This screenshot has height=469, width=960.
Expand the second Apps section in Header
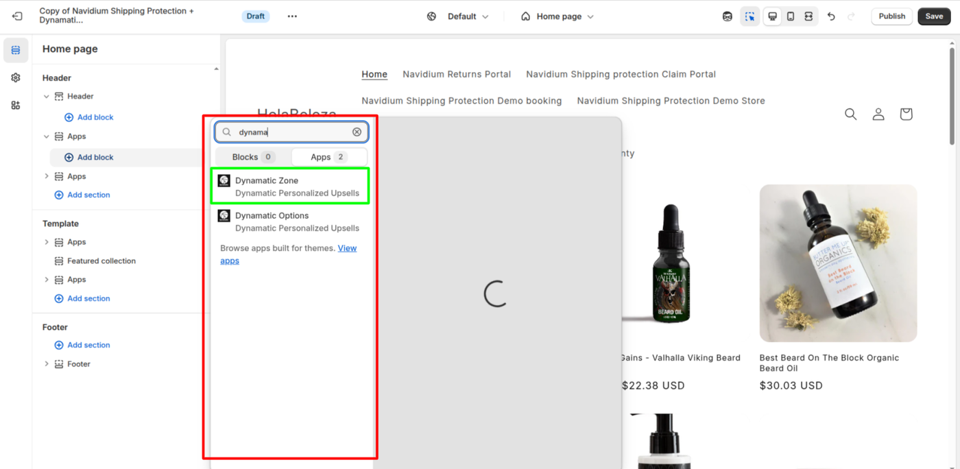point(47,176)
